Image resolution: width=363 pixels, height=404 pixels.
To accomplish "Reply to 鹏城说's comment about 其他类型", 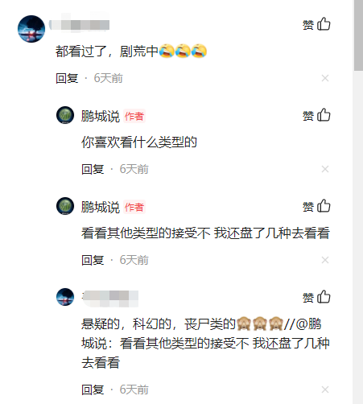I will click(x=93, y=260).
